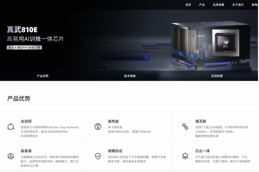Open the 首页 menu item
The height and width of the screenshot is (172, 259).
tap(188, 5)
